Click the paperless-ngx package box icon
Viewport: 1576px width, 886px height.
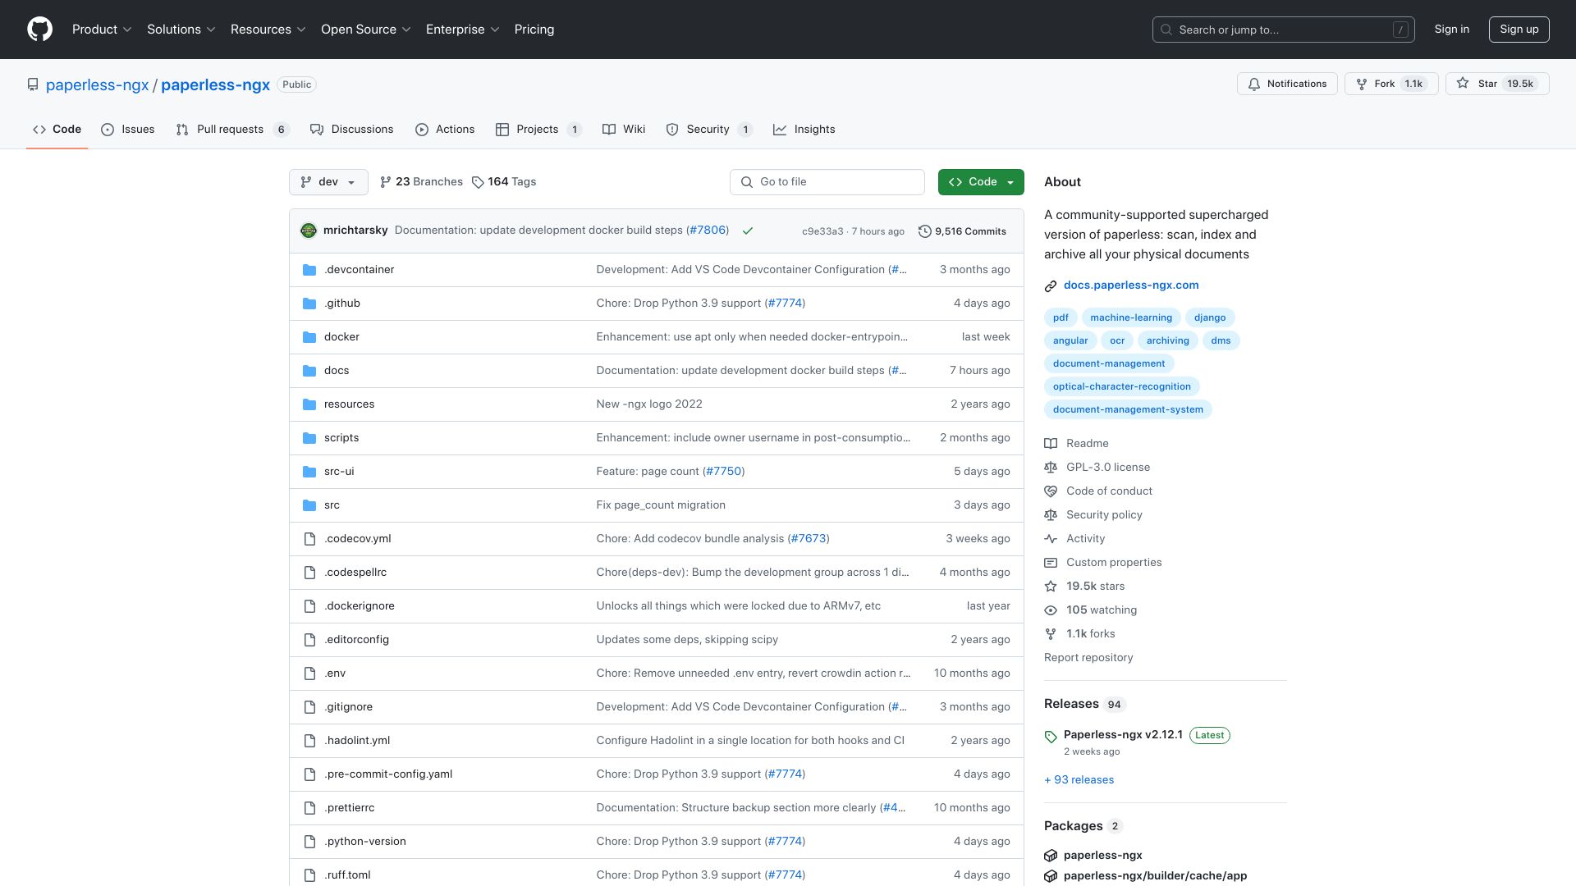click(1051, 856)
